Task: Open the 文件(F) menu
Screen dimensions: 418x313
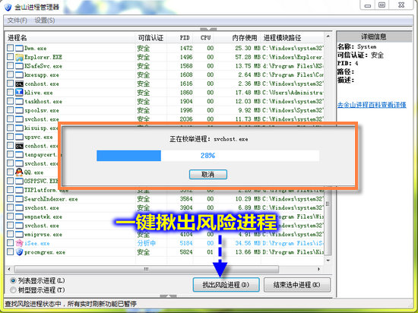Action: pyautogui.click(x=17, y=21)
